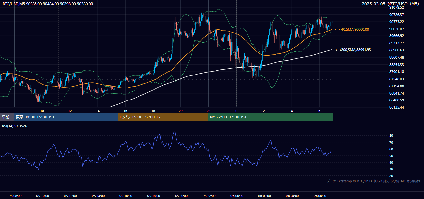Click midnight hour label 0 under price chart
The width and height of the screenshot is (424, 199).
point(236,111)
